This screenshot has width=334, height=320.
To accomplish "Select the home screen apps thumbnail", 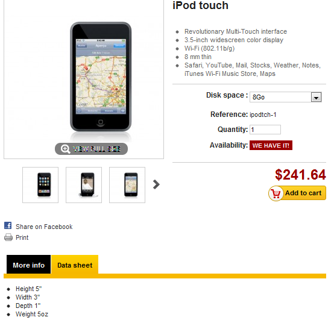I will (x=40, y=185).
